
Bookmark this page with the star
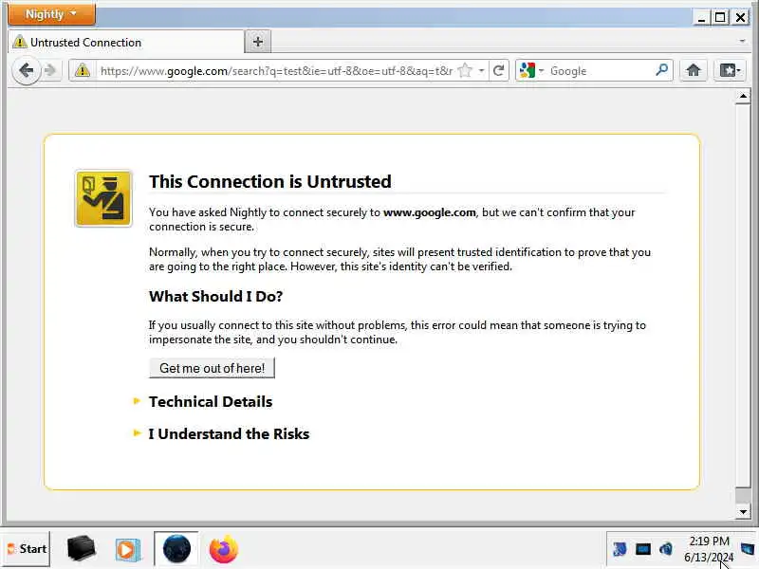pos(465,70)
